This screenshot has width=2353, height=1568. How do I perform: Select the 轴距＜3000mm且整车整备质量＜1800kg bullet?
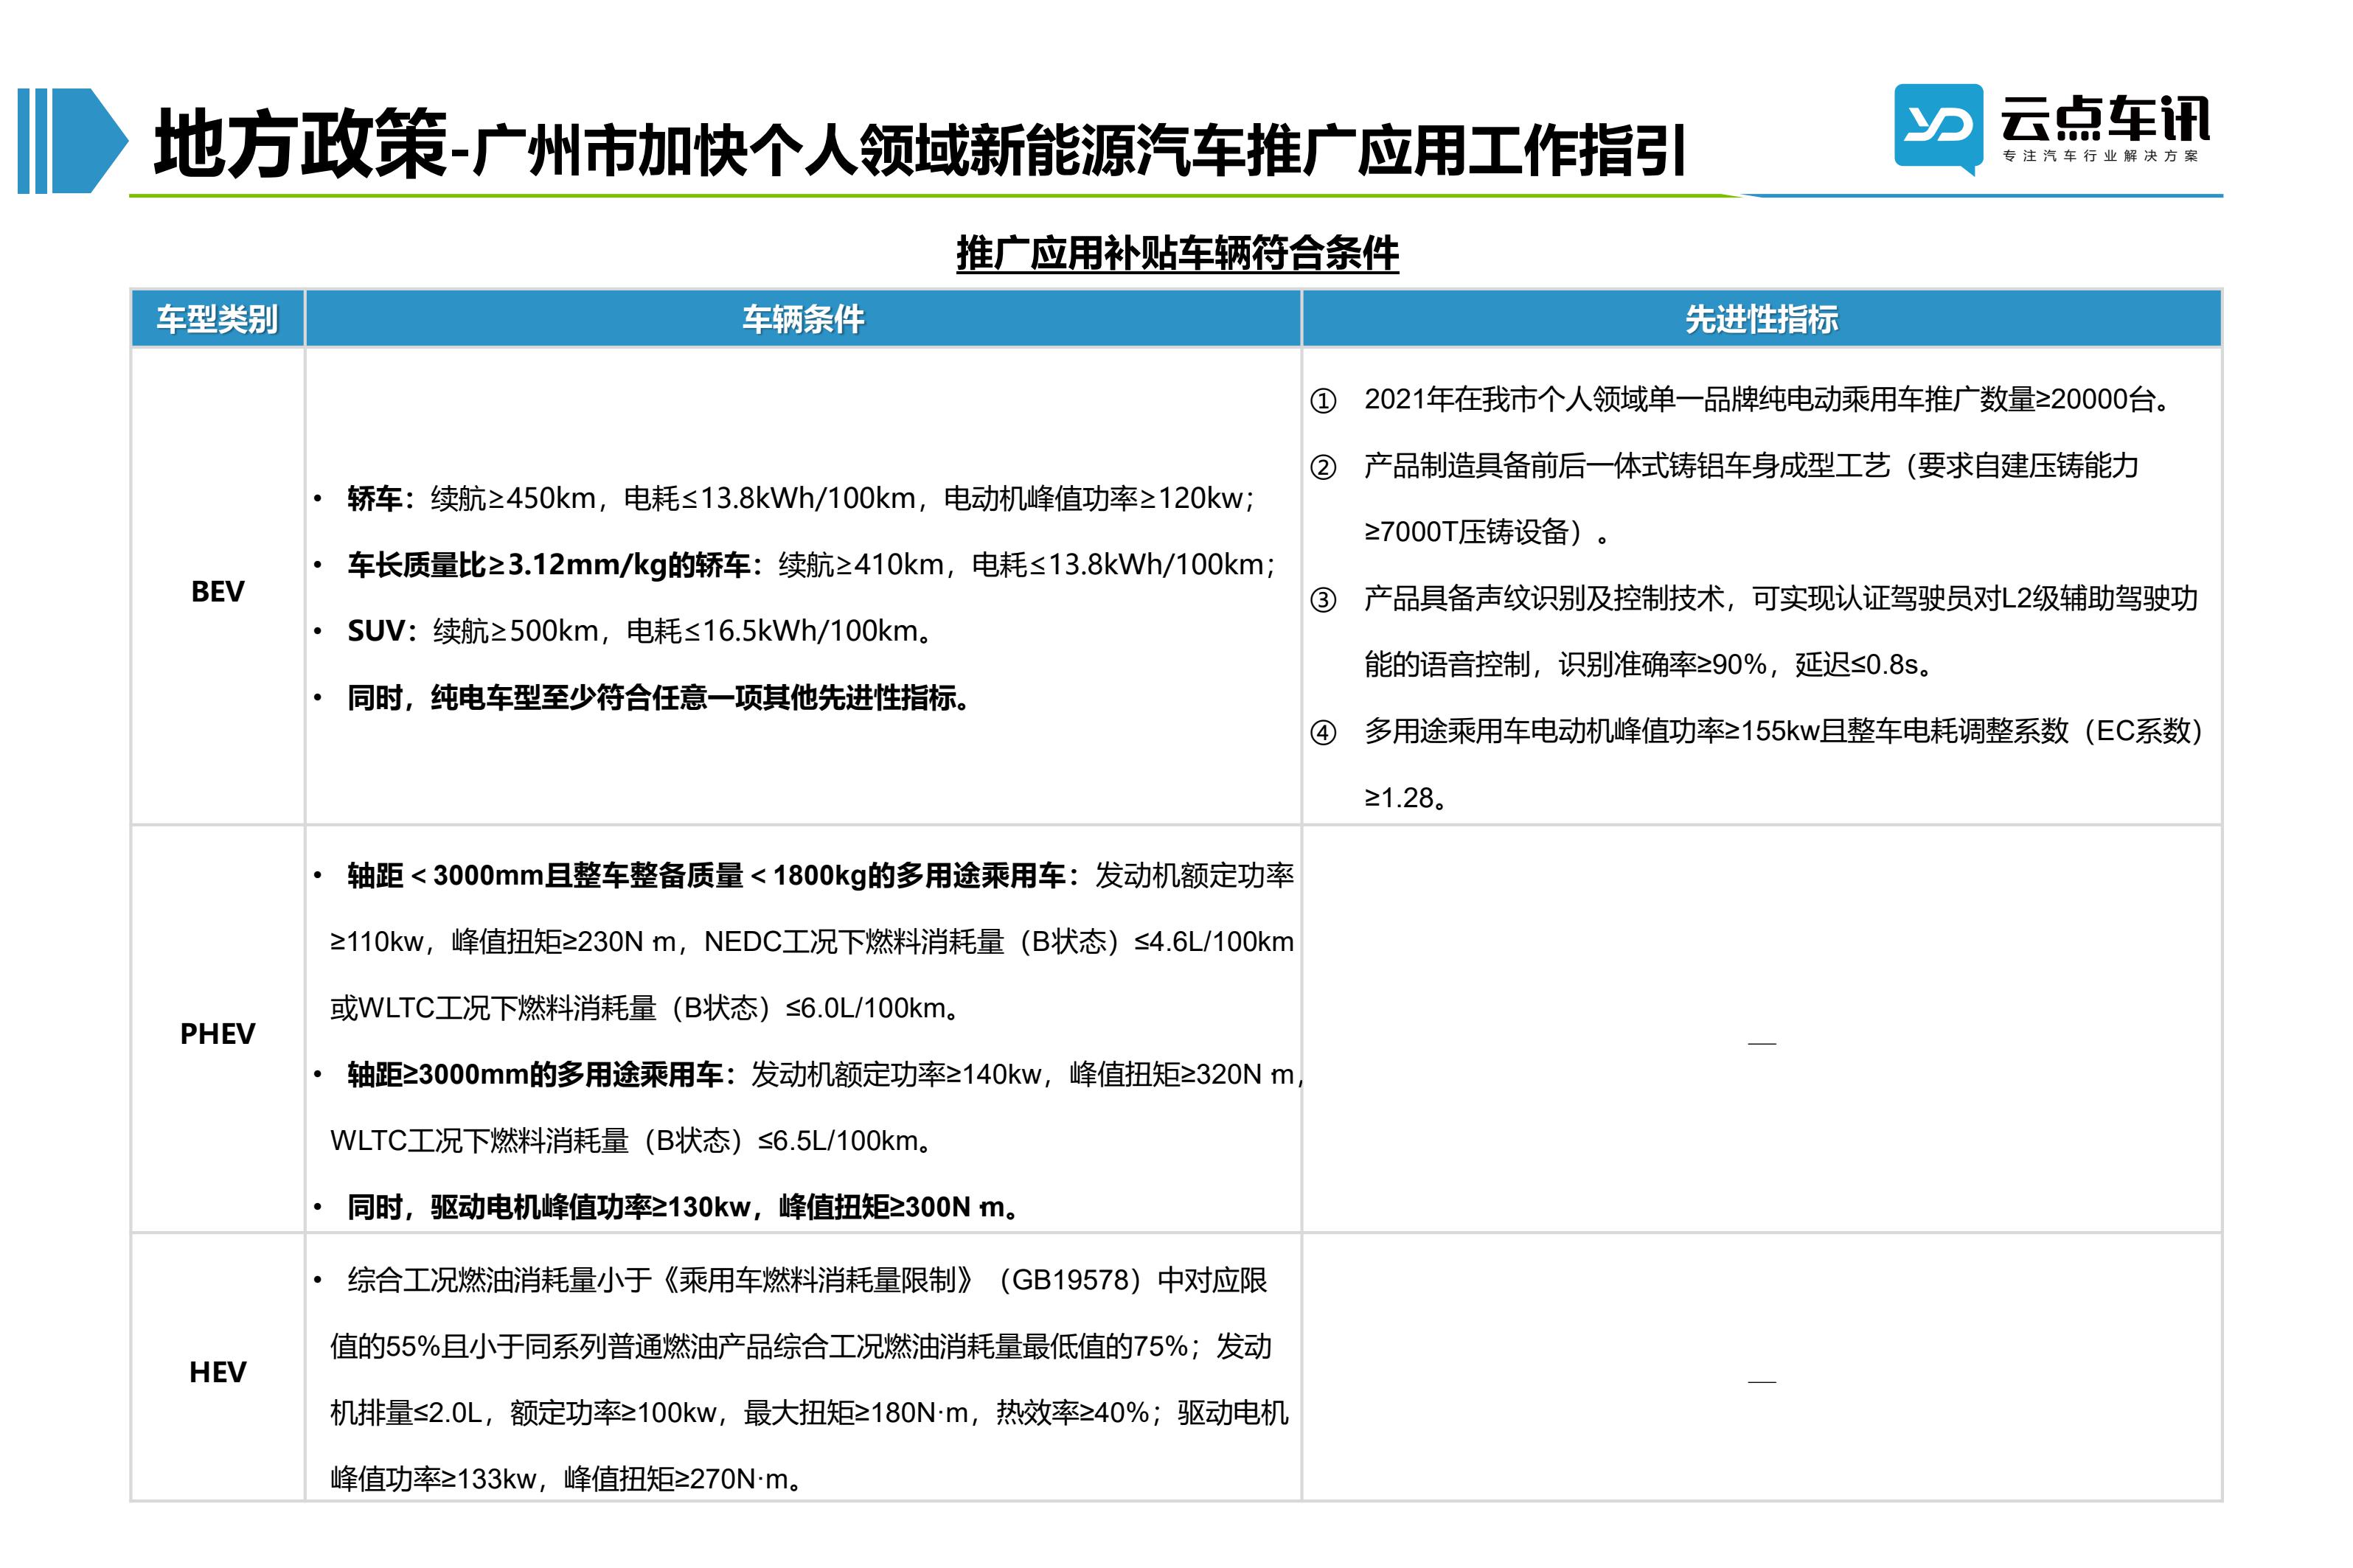coord(803,876)
